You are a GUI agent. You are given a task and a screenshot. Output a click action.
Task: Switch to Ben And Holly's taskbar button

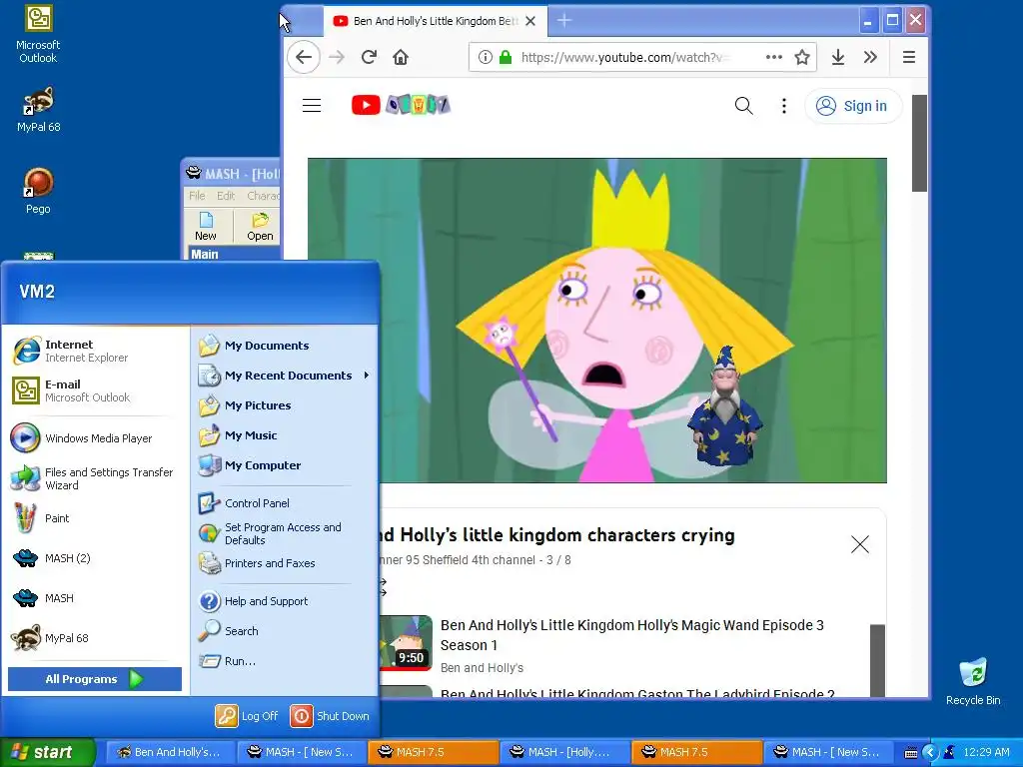168,752
